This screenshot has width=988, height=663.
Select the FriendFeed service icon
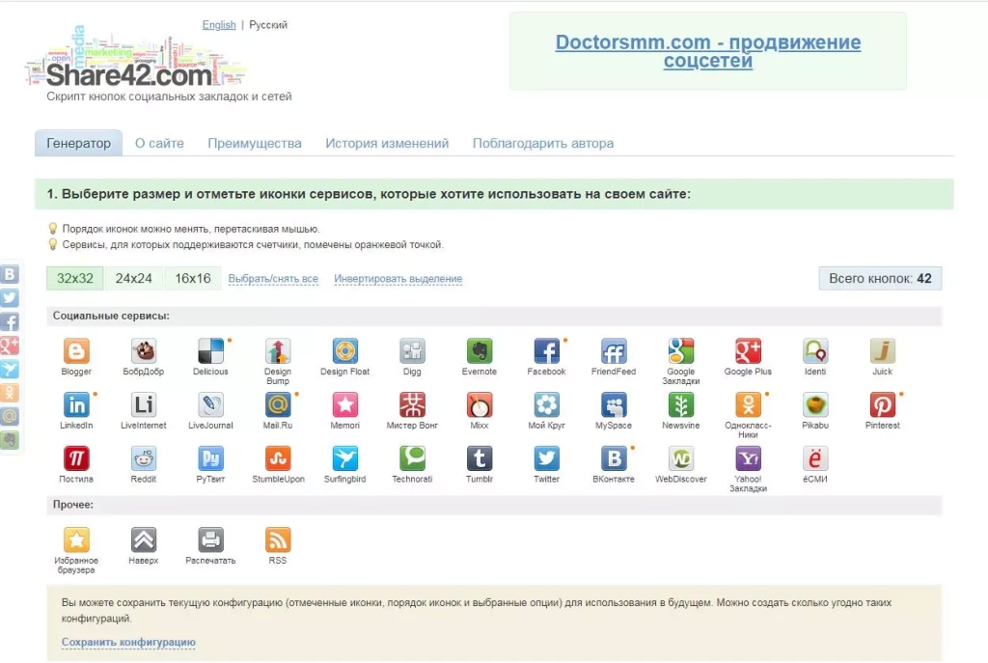click(x=614, y=351)
